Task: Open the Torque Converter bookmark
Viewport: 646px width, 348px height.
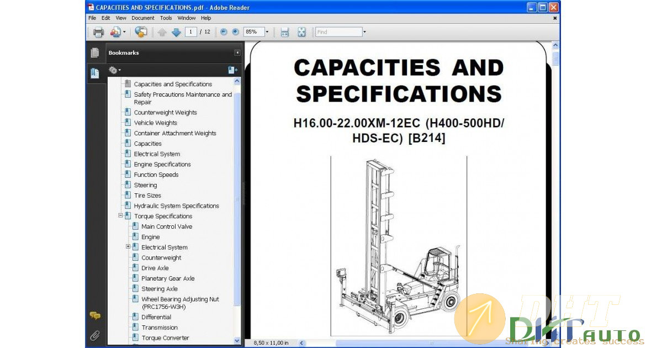Action: pos(165,338)
